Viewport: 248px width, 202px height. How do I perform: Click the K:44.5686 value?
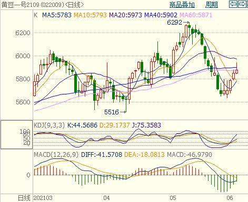click(82, 125)
